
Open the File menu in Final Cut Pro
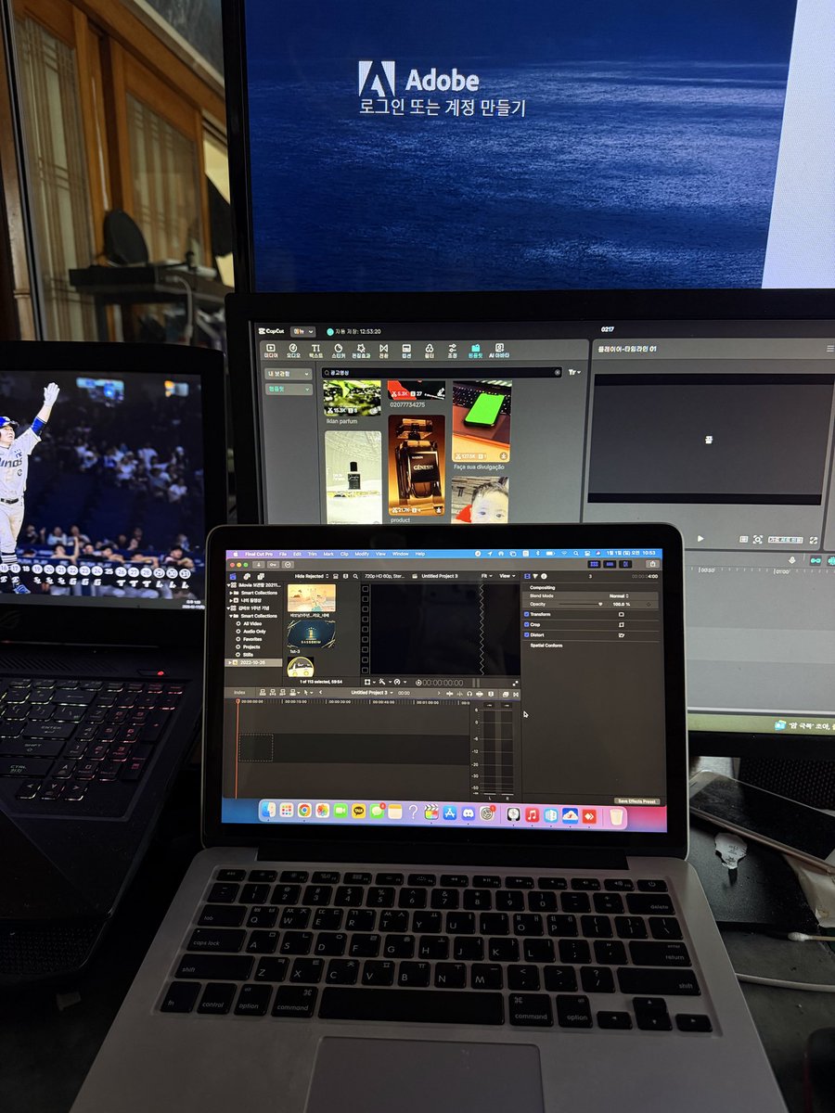click(283, 554)
